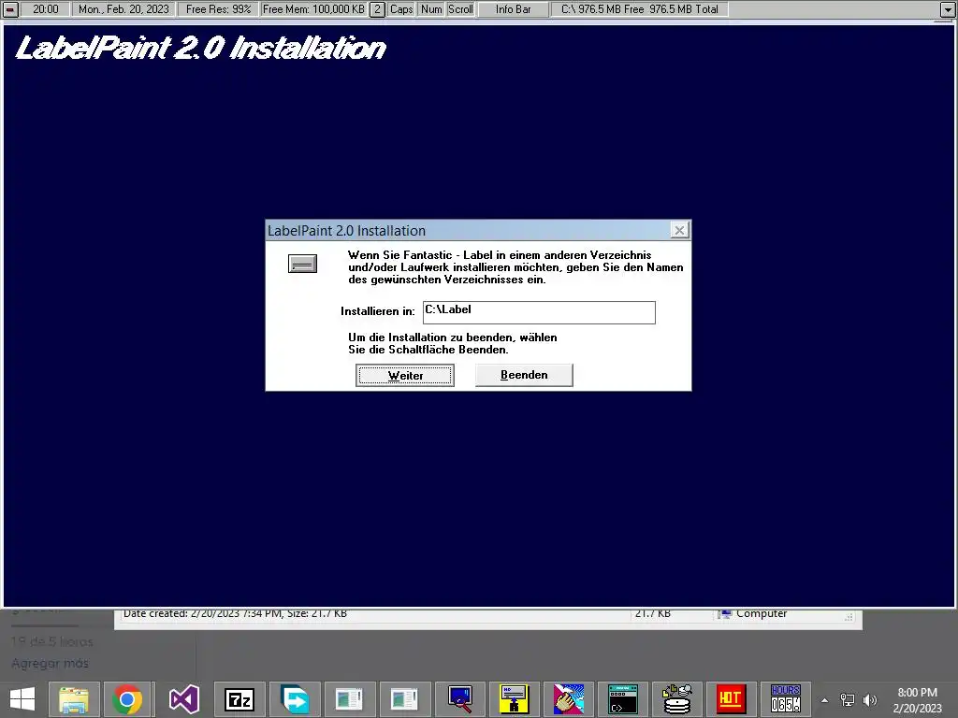Click the yellow floppy disk taskbar icon

pyautogui.click(x=514, y=699)
